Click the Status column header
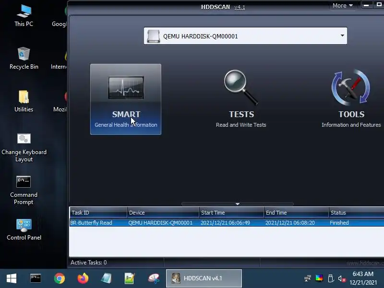This screenshot has width=384, height=288. coord(356,213)
